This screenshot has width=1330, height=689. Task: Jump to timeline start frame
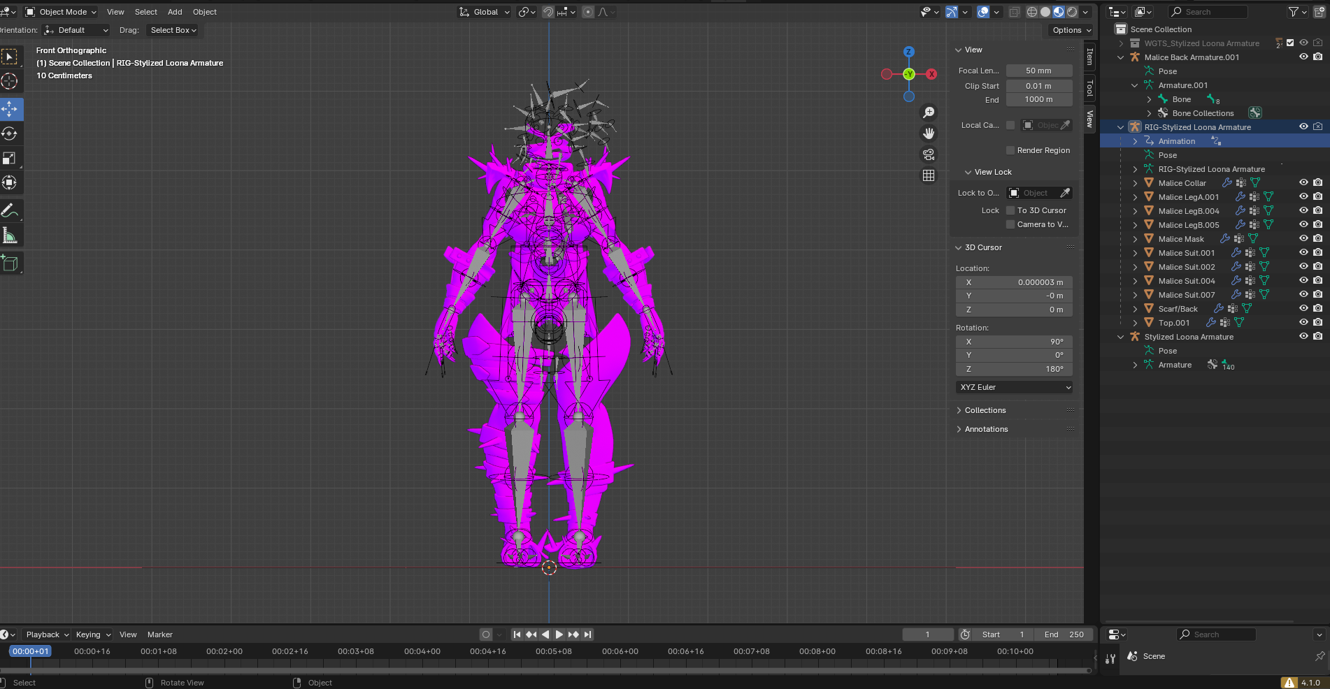(517, 634)
